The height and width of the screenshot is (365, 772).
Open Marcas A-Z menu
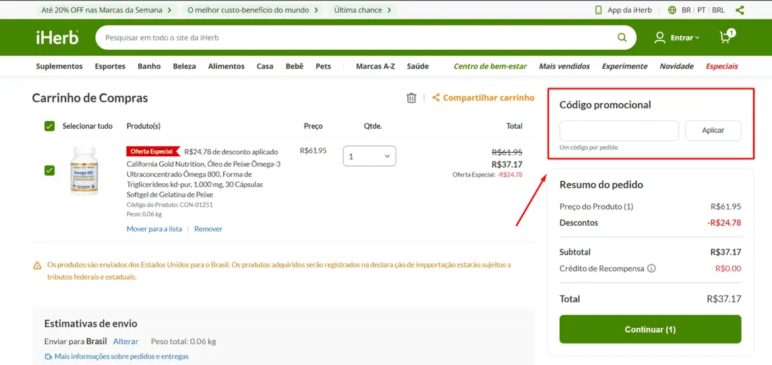click(x=375, y=67)
